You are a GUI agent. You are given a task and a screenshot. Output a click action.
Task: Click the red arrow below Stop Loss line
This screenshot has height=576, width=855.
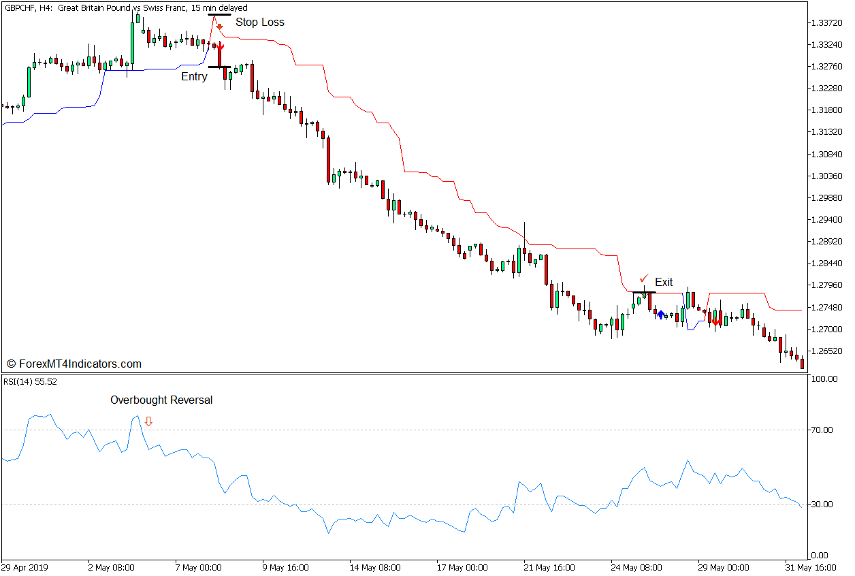[220, 27]
